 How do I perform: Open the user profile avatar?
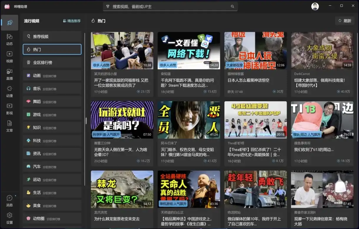pyautogui.click(x=315, y=6)
